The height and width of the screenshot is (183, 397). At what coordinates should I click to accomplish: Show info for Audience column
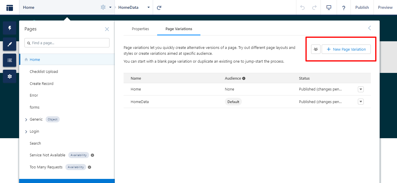tap(244, 78)
